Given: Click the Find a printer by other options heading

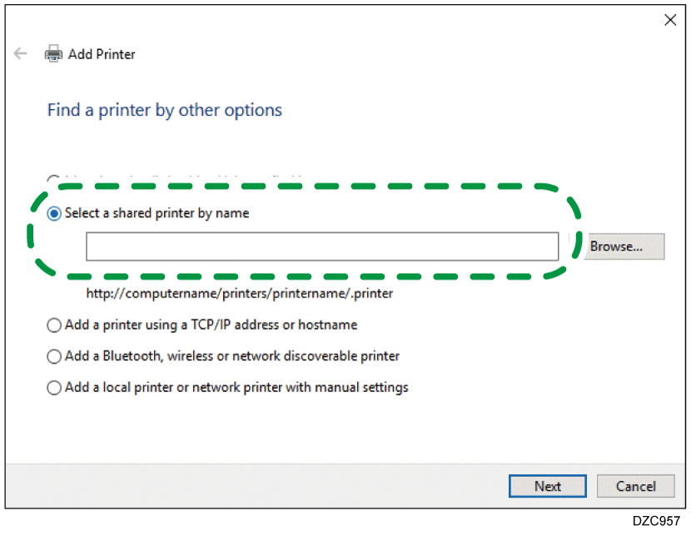Looking at the screenshot, I should (x=164, y=110).
